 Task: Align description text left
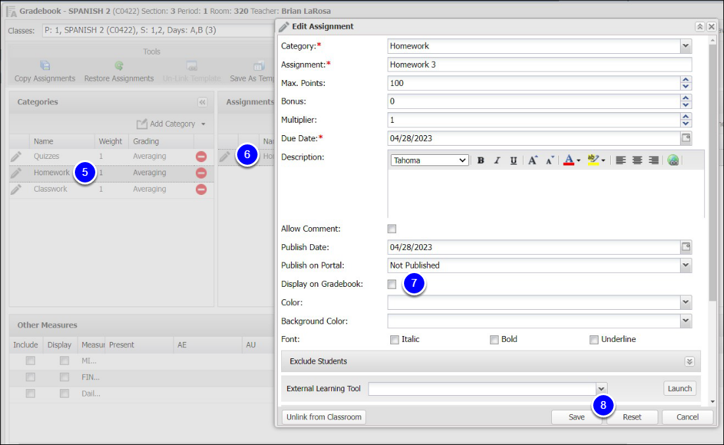621,160
